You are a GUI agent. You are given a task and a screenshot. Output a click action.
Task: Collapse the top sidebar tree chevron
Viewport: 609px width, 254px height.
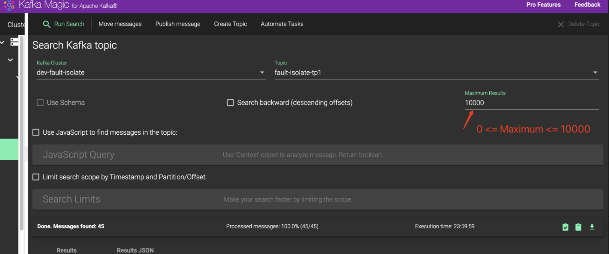coord(2,42)
